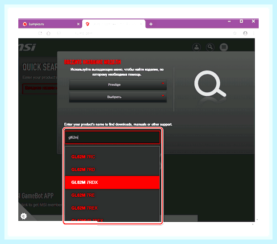Image resolution: width=277 pixels, height=244 pixels.
Task: Open the MSI user account icon
Action: click(197, 47)
